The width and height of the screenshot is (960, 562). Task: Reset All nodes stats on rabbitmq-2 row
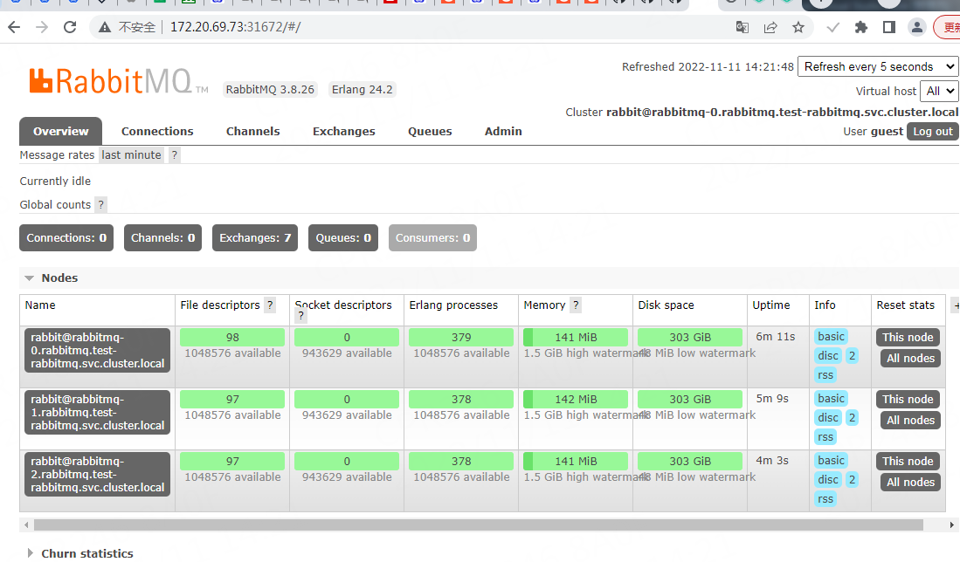pyautogui.click(x=910, y=482)
